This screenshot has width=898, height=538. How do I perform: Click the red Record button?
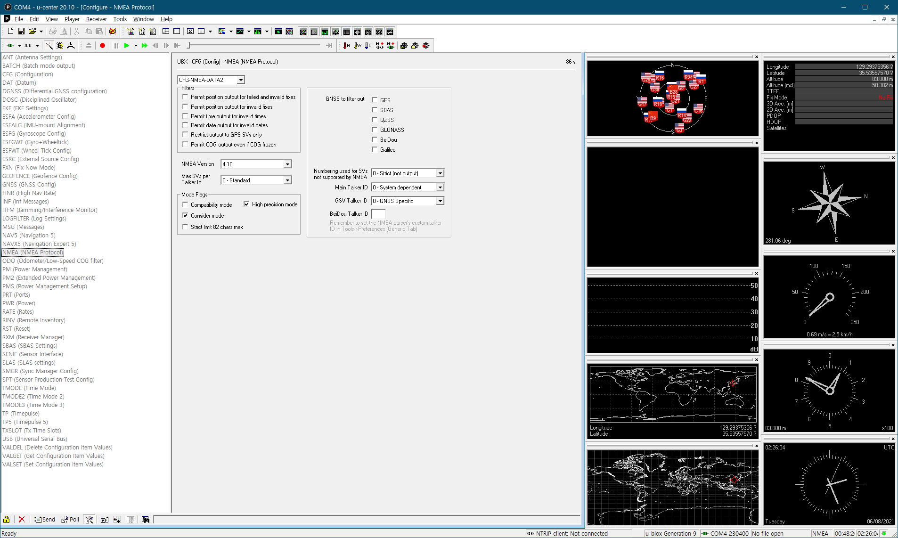[102, 46]
